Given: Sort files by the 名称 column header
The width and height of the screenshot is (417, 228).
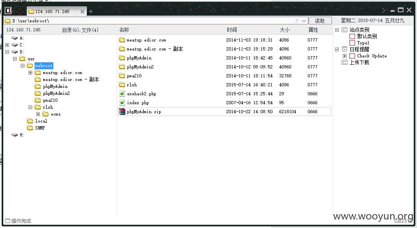Looking at the screenshot, I should click(124, 30).
